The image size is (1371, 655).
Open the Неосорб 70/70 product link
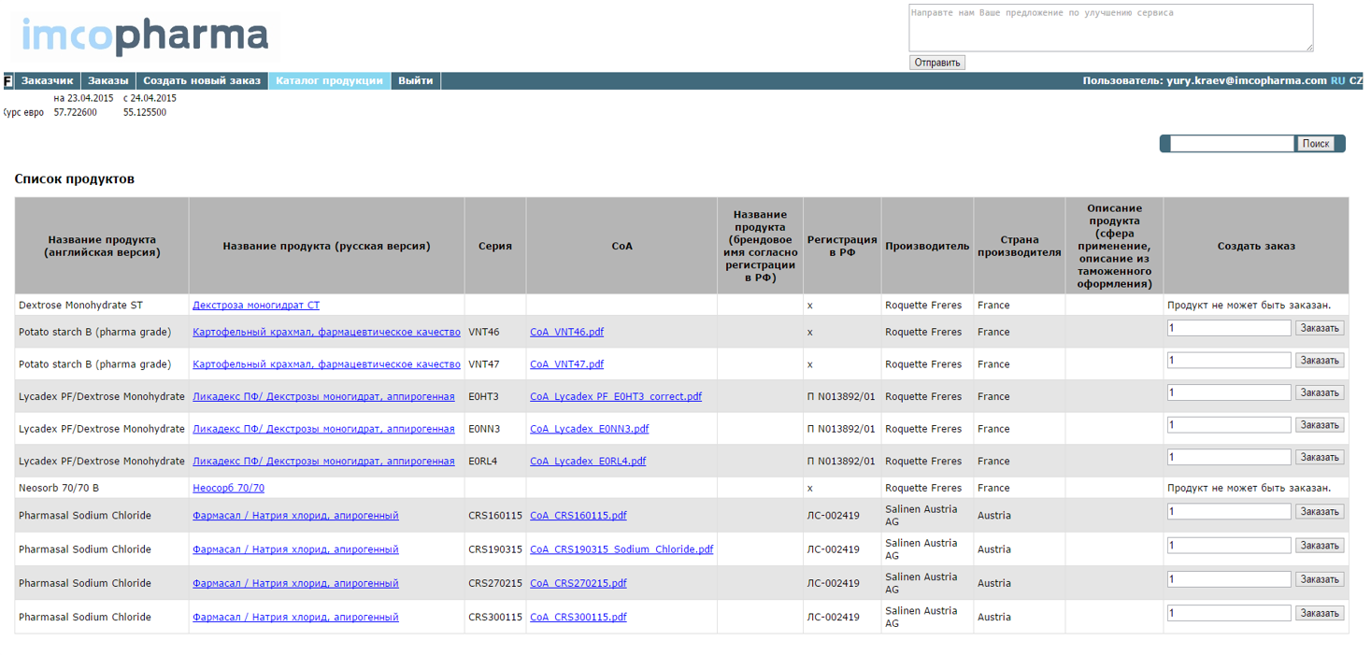(228, 489)
